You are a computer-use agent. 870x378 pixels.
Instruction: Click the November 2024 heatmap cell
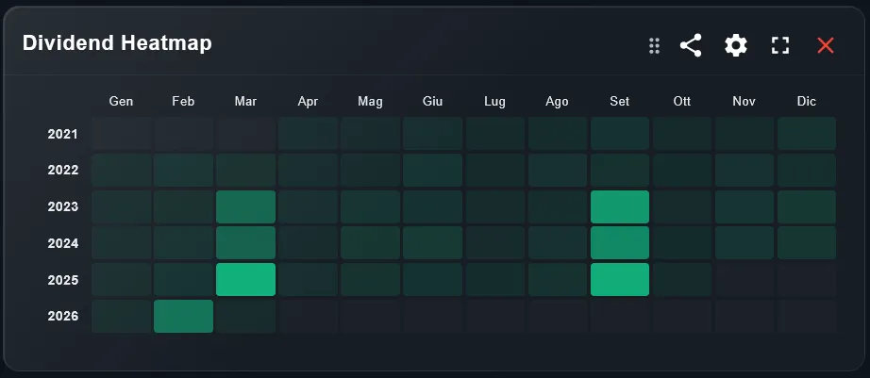745,243
